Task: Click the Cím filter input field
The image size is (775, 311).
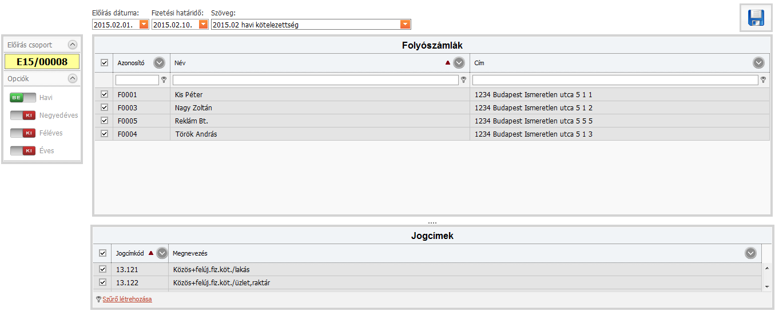Action: click(x=615, y=80)
